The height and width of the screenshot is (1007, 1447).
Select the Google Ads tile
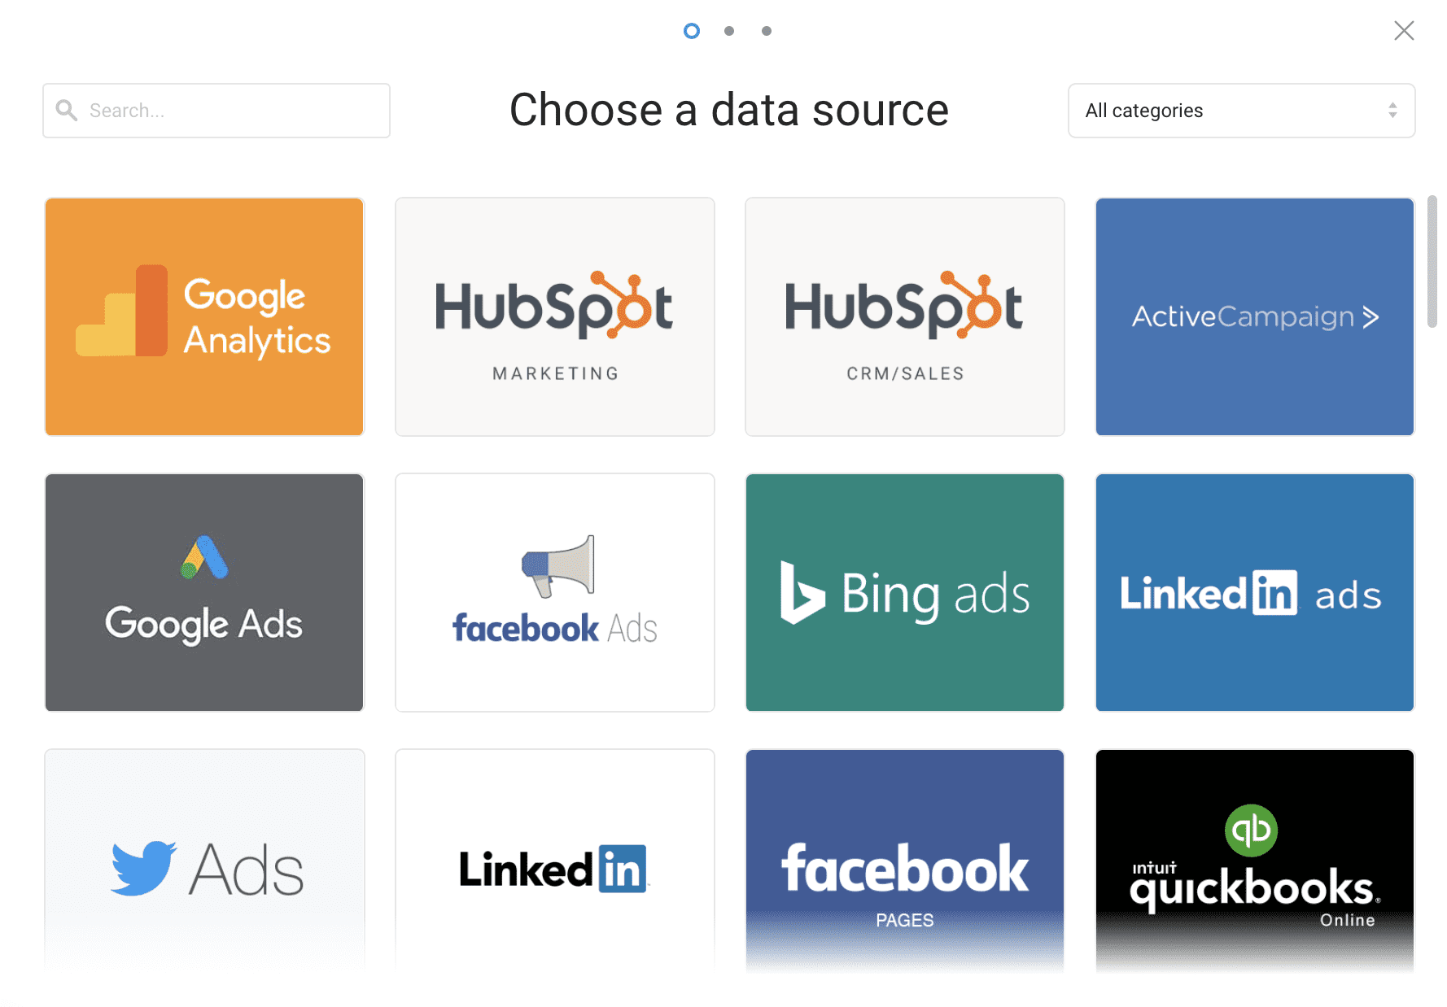point(204,593)
